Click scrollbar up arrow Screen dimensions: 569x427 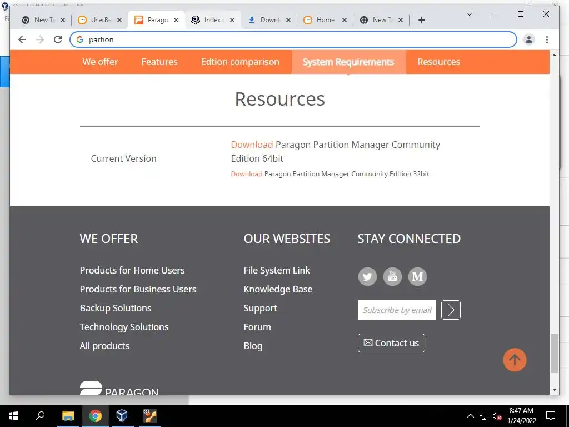point(554,55)
